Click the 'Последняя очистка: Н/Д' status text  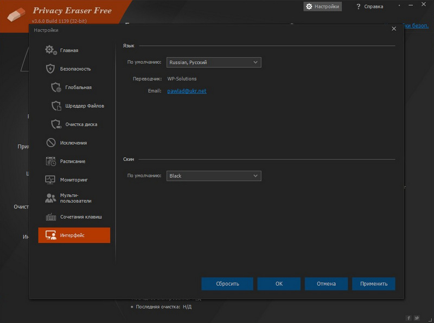(x=164, y=307)
